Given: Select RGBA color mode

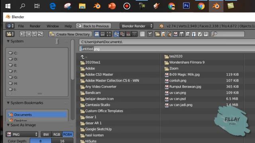Looking at the screenshot, I should [x=68, y=134].
